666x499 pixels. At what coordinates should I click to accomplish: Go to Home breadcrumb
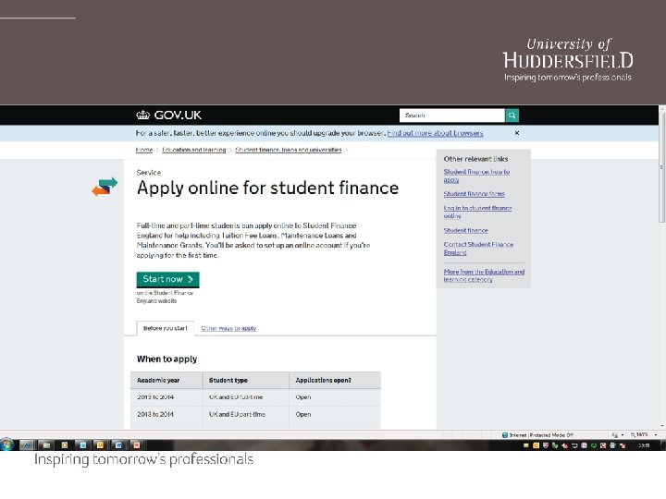144,150
